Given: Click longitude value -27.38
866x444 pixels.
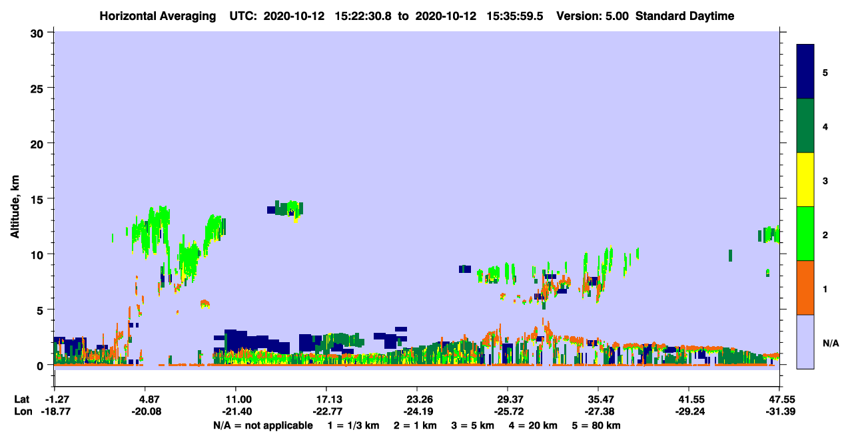Looking at the screenshot, I should click(x=598, y=411).
